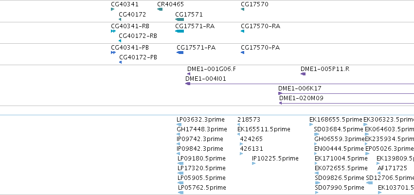Click the CG17570 gene arrow glyph
414x195 pixels.
click(x=243, y=9)
